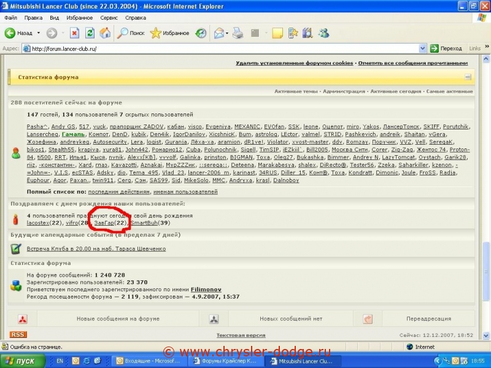Click gray Mitsubishi no-new-messages legend icon
The image size is (491, 368).
(x=214, y=319)
